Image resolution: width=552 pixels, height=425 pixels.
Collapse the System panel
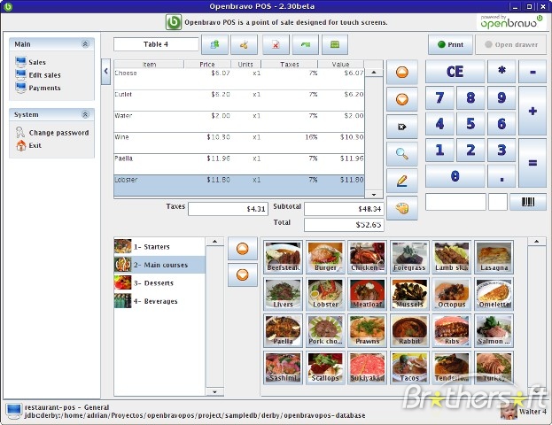(x=85, y=114)
